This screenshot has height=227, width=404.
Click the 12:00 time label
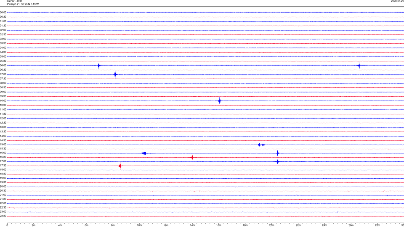(3, 119)
